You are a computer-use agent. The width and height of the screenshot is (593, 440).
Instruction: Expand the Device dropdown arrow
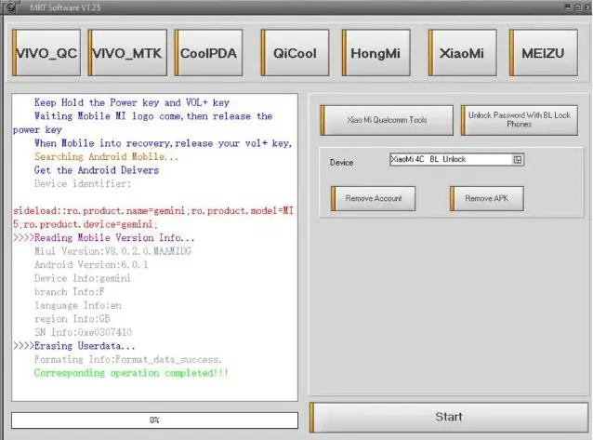pyautogui.click(x=518, y=160)
